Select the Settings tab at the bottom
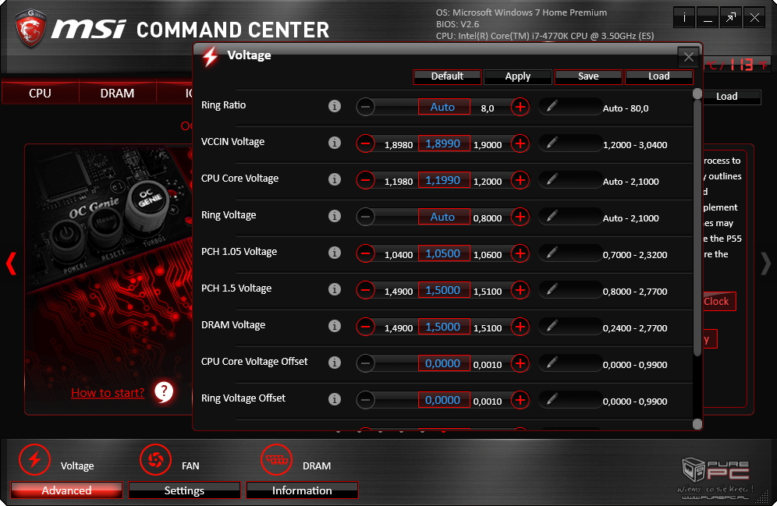 click(184, 490)
